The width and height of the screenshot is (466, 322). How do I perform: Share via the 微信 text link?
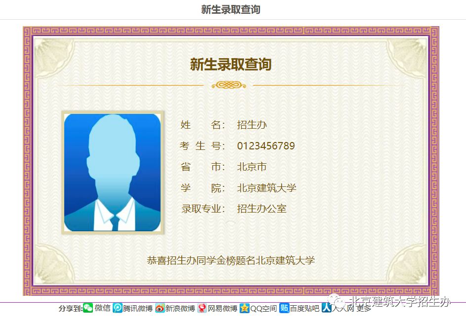103,308
